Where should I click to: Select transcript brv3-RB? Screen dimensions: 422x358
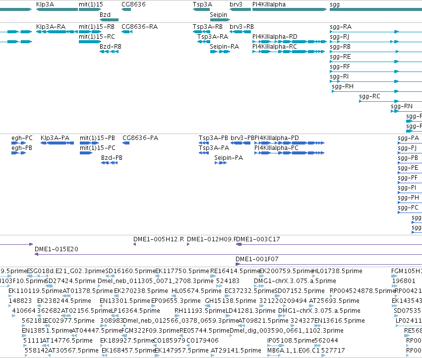tap(241, 32)
